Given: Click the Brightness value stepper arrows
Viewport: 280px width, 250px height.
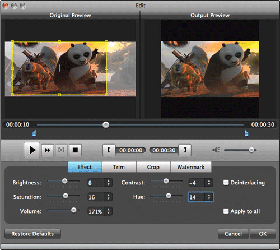Looking at the screenshot, I should [x=109, y=183].
